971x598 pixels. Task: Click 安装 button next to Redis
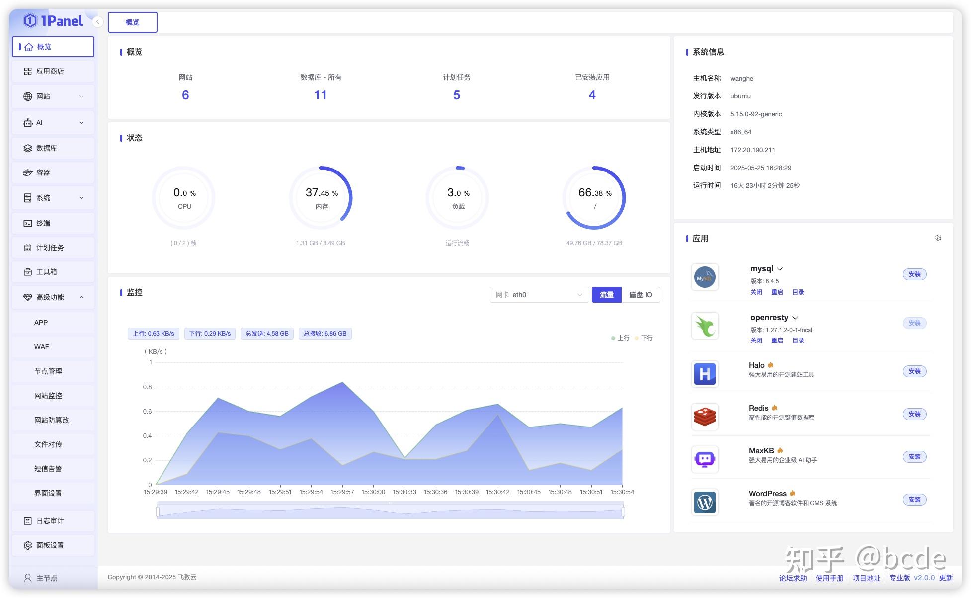pos(914,414)
